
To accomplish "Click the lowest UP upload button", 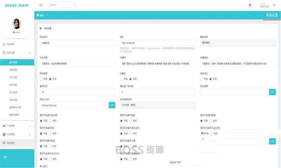I will tap(272, 141).
